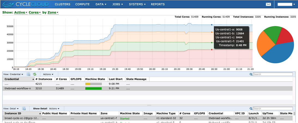Screen dimensions: 298x123
Task: Click the CycleCloud logo
Action: point(25,4)
